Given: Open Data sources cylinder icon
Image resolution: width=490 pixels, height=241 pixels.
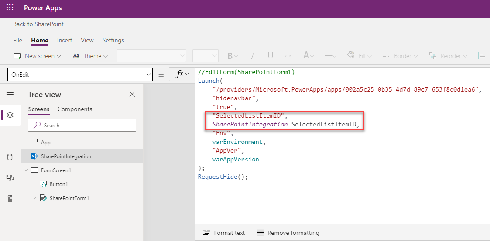Looking at the screenshot, I should point(10,157).
